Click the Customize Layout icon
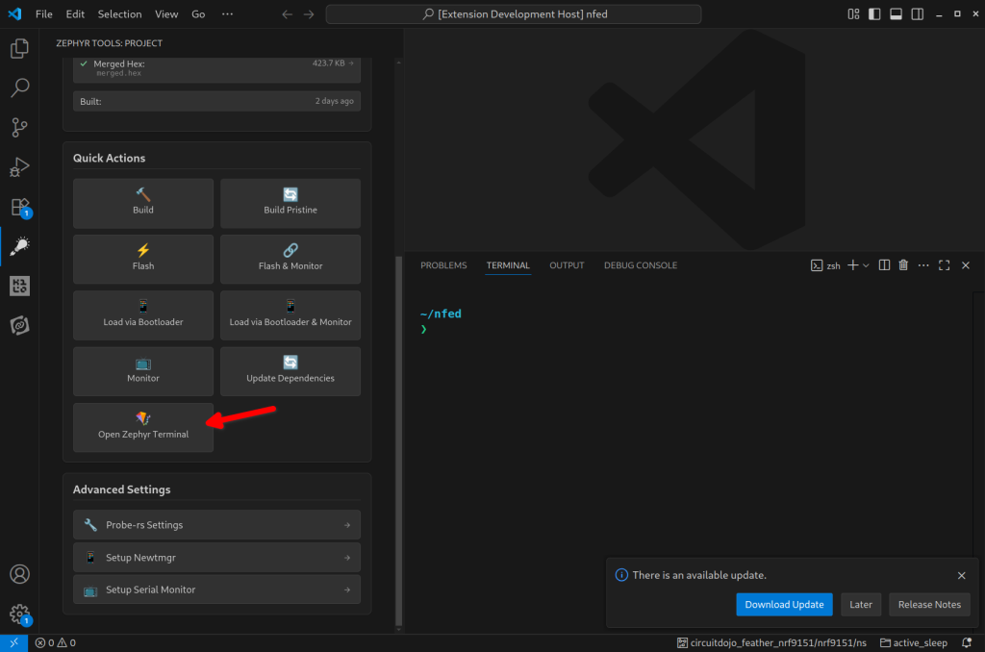Image resolution: width=985 pixels, height=652 pixels. coord(853,13)
